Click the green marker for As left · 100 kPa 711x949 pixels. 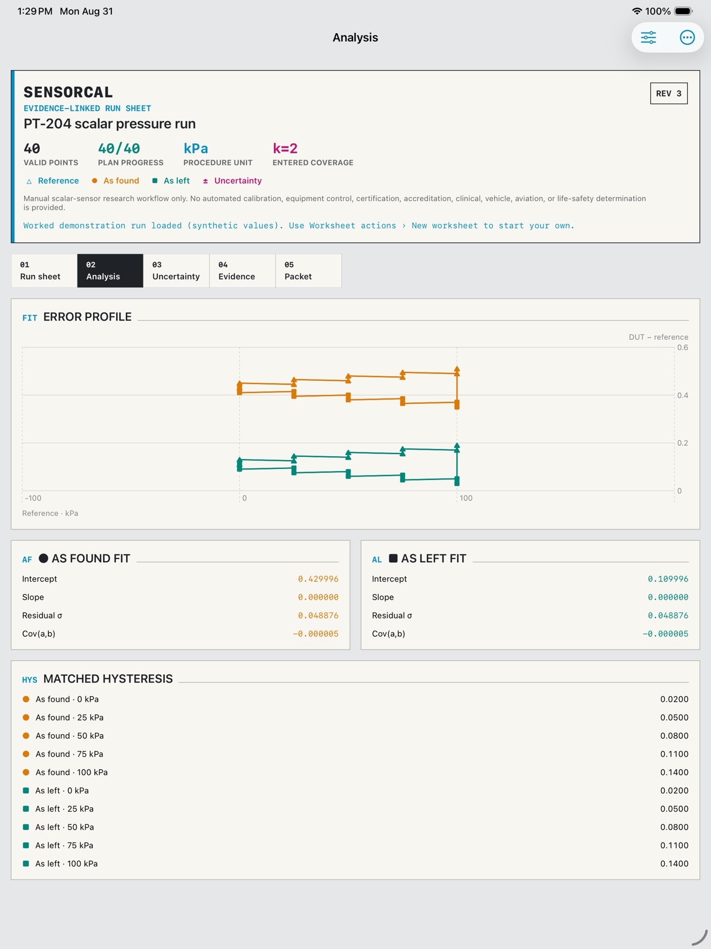point(26,863)
